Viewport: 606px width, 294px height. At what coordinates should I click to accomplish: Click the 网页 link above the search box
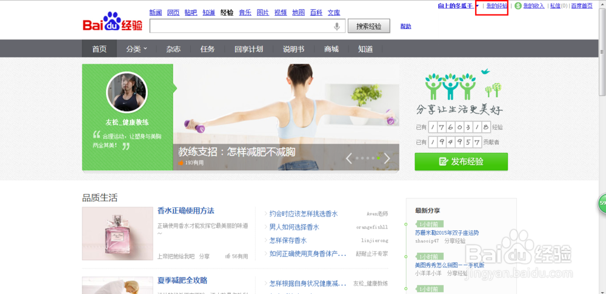pyautogui.click(x=173, y=12)
